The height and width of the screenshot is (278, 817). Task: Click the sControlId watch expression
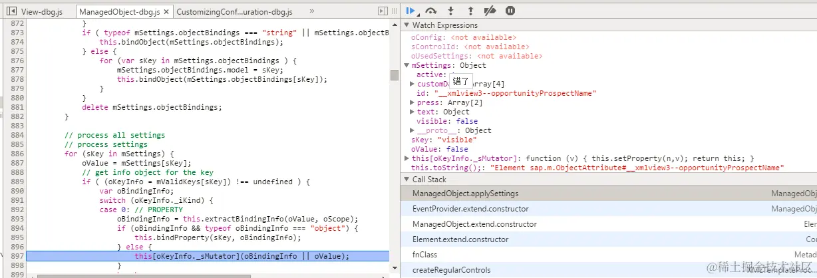click(470, 47)
